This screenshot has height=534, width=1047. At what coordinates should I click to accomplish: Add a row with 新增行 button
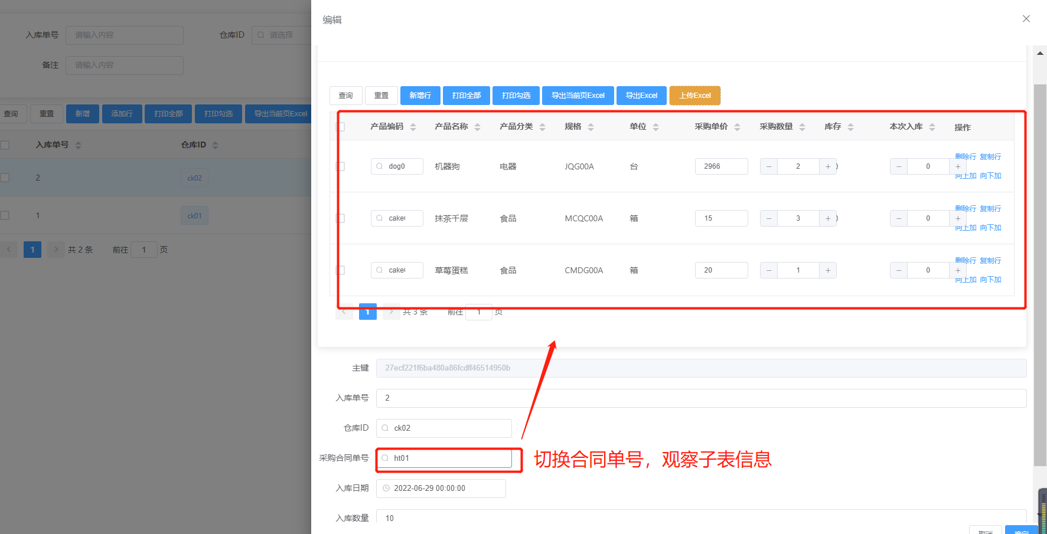coord(420,96)
